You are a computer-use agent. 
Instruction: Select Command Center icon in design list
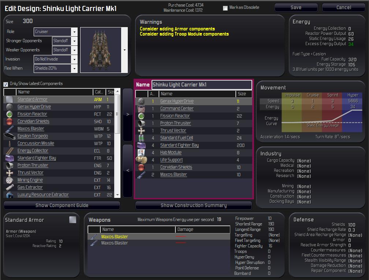141,108
